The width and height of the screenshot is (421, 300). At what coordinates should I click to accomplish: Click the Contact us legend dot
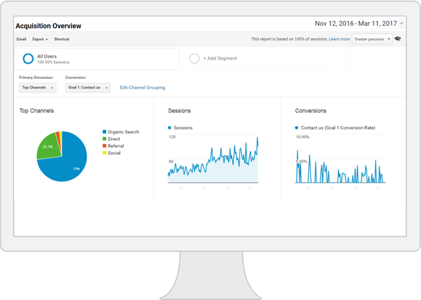tap(296, 127)
